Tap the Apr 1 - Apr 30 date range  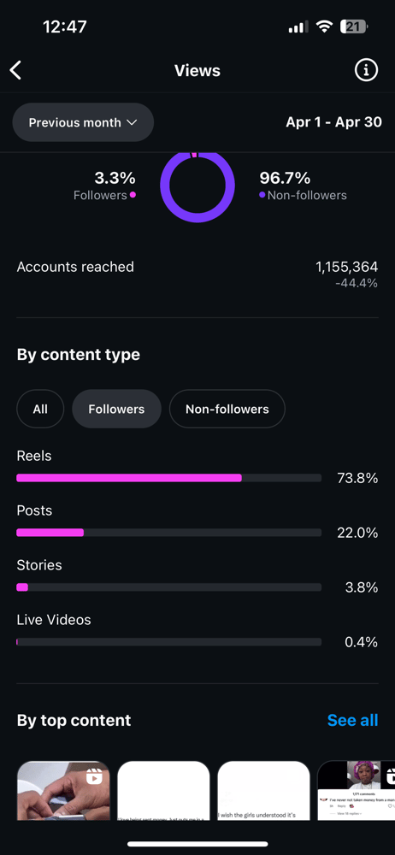pos(334,122)
